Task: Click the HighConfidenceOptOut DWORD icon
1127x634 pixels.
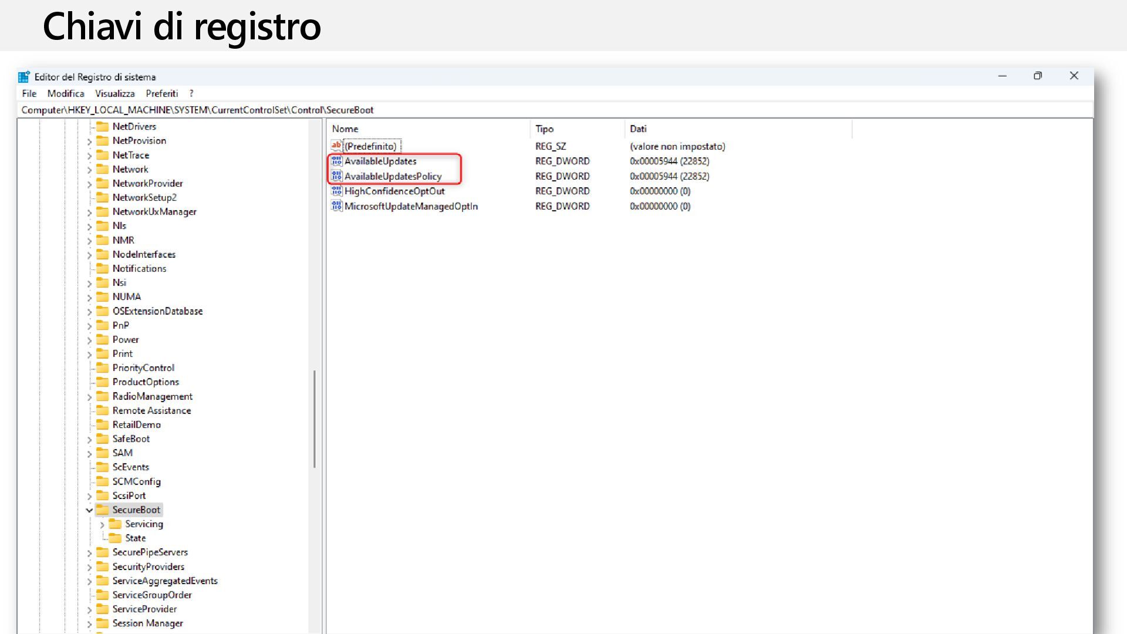Action: 336,191
